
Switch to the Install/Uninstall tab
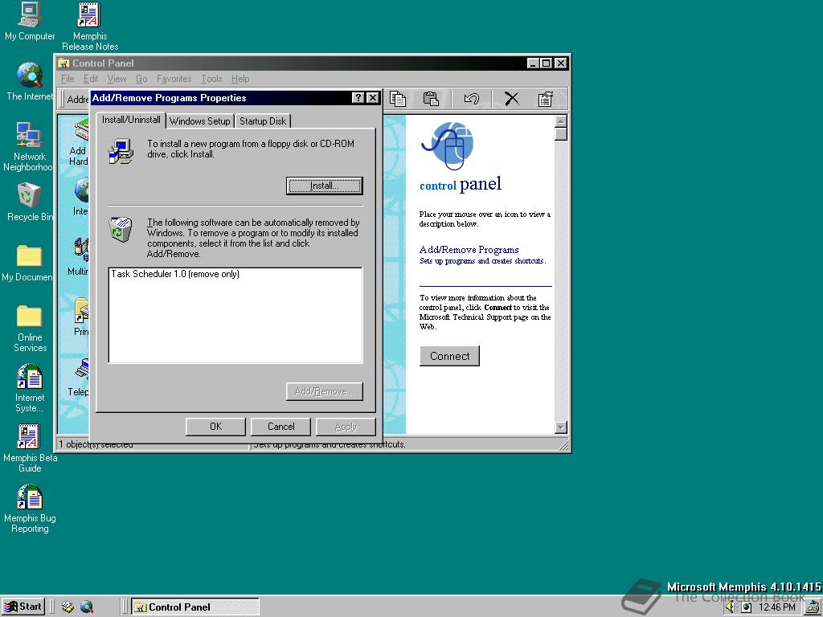pyautogui.click(x=131, y=121)
